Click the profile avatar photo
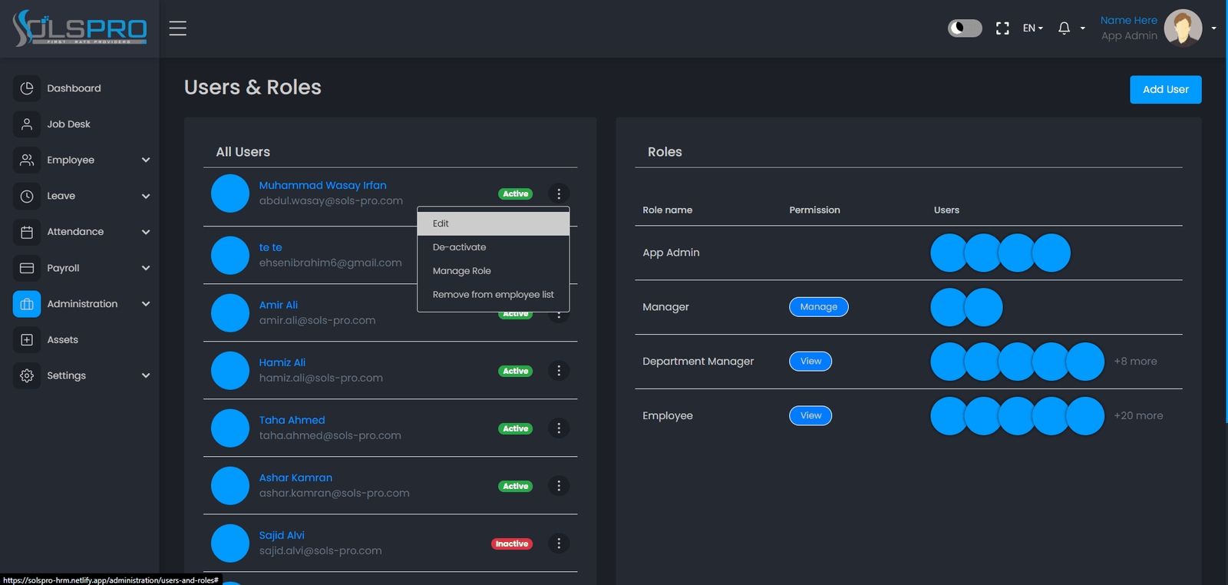Viewport: 1228px width, 585px height. click(x=1183, y=28)
